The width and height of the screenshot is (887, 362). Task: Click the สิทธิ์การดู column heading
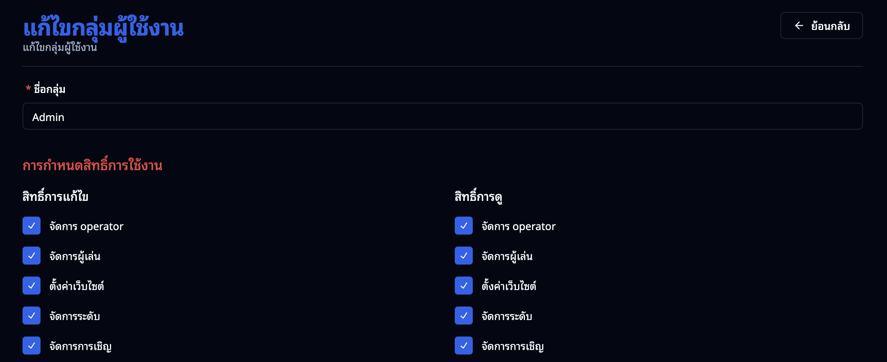[x=478, y=196]
